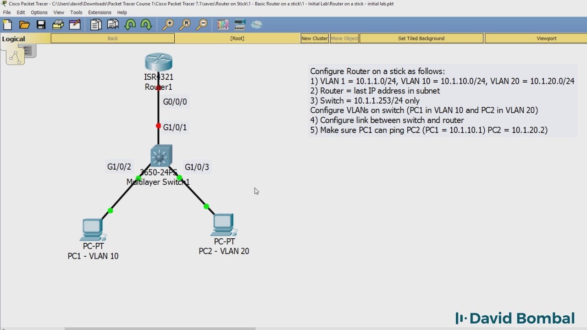
Task: Save the lab with the floppy disk icon
Action: [x=41, y=25]
